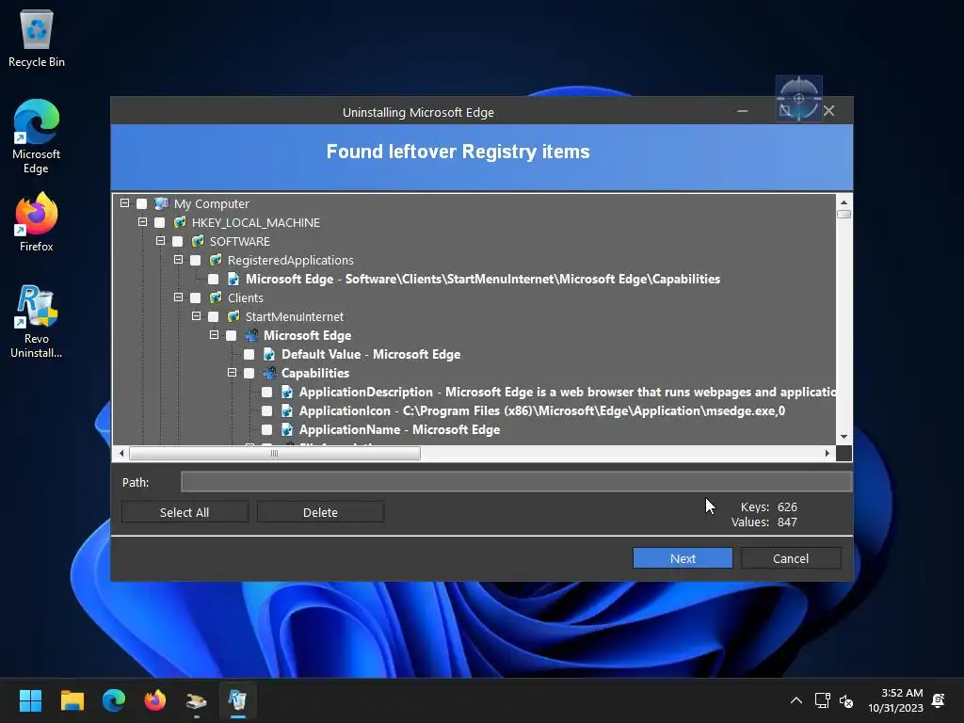Click the Delete button
Image resolution: width=964 pixels, height=723 pixels.
(320, 512)
